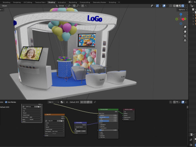Toggle viewport gizmos icon
The image size is (196, 147).
coord(157,6)
